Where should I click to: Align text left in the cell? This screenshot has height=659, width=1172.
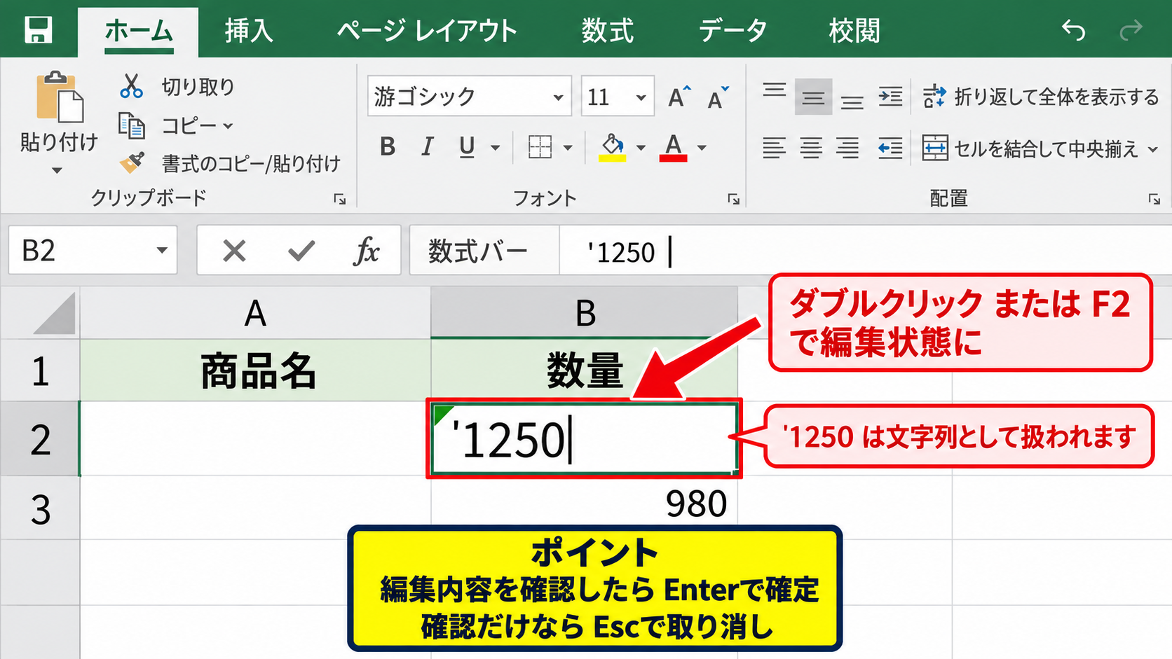point(774,148)
